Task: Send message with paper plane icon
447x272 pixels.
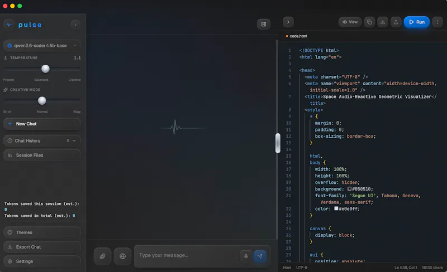Action: (260, 256)
